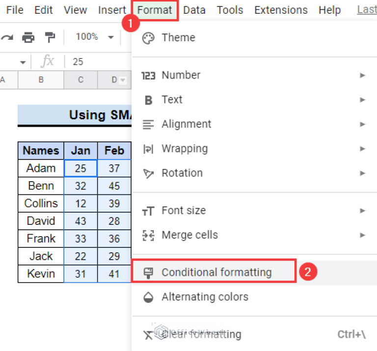Screen dimensions: 377x351
Task: Select the cell containing Collins
Action: click(41, 203)
